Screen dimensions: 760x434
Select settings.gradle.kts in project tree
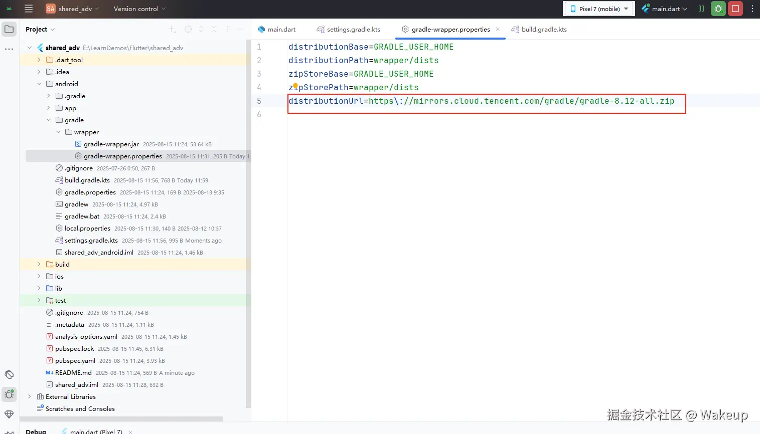91,240
